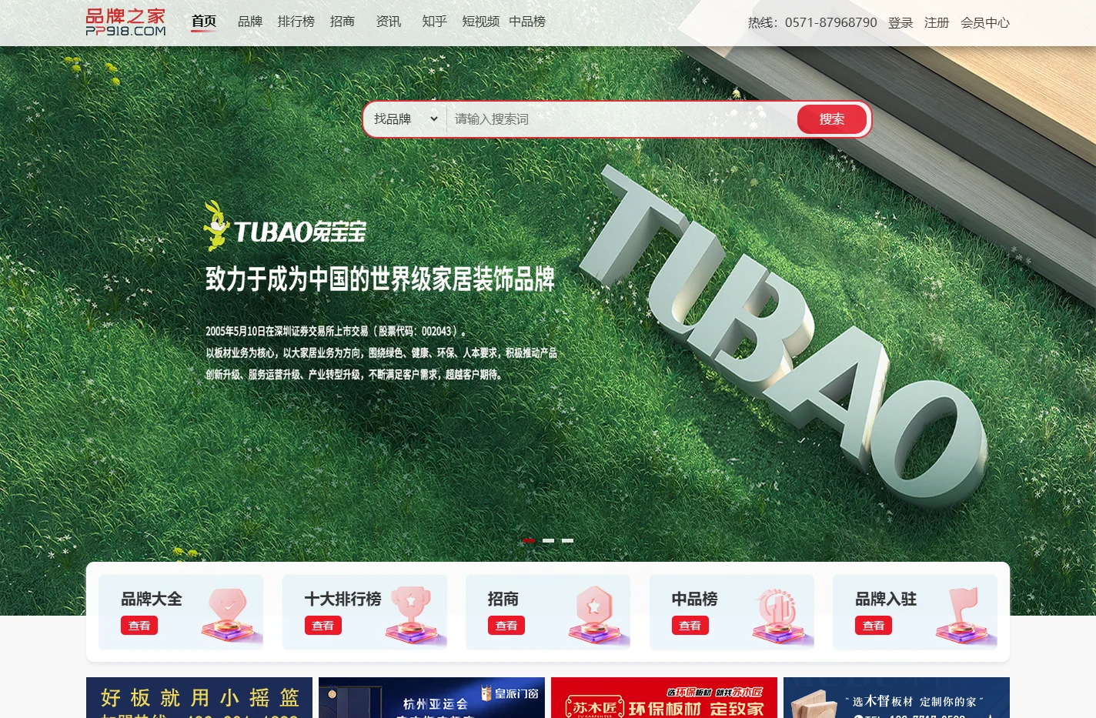Click the 注册 link
Image resolution: width=1096 pixels, height=718 pixels.
coord(937,23)
